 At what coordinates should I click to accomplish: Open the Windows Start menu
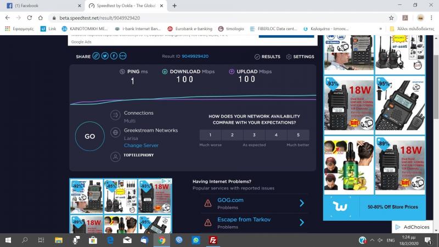(8, 240)
